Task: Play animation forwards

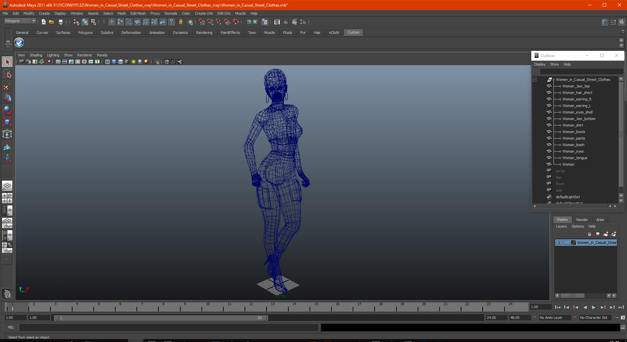Action: tap(594, 307)
